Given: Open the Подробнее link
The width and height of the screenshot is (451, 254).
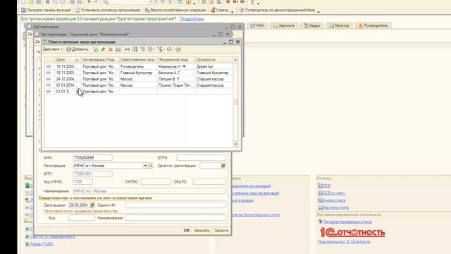Looking at the screenshot, I should click(192, 19).
